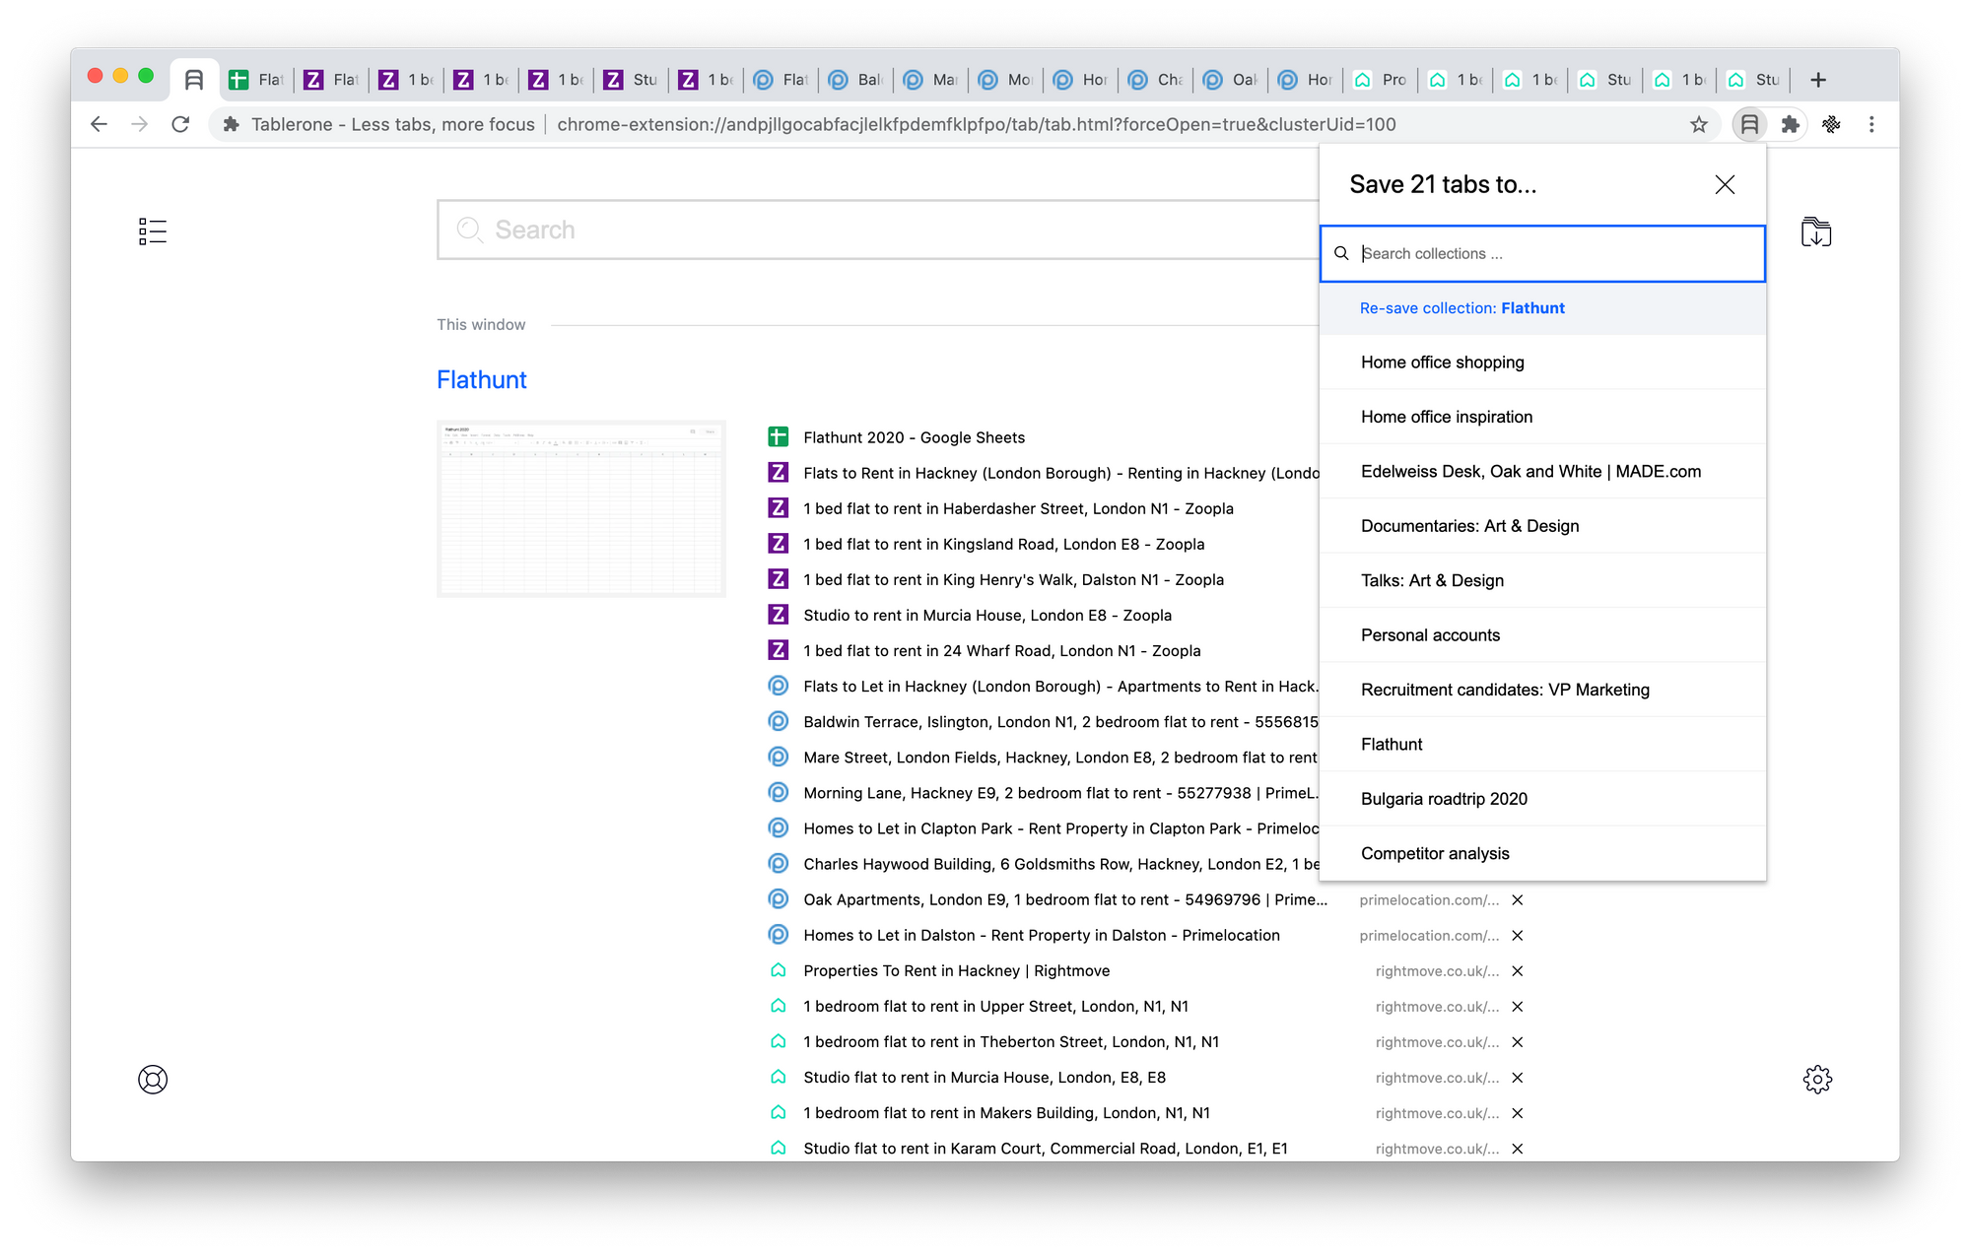
Task: Open Homes to Let in Clapton Park
Action: pyautogui.click(x=1060, y=828)
